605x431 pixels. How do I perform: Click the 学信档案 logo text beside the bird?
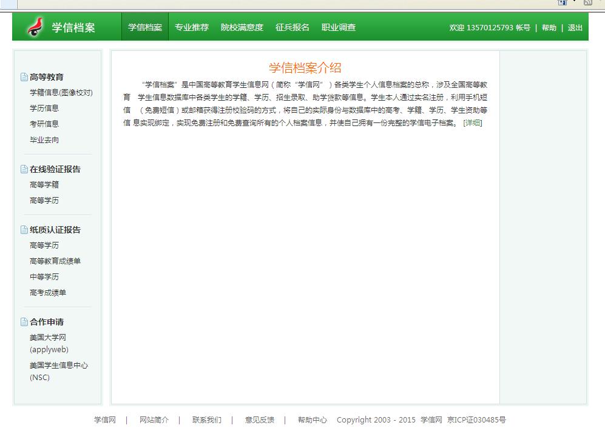tap(73, 27)
